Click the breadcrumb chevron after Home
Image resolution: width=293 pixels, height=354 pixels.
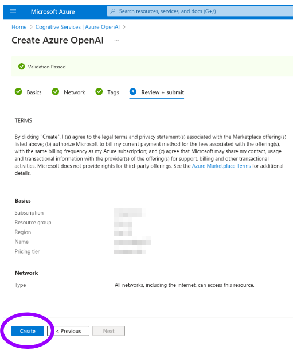pyautogui.click(x=31, y=27)
